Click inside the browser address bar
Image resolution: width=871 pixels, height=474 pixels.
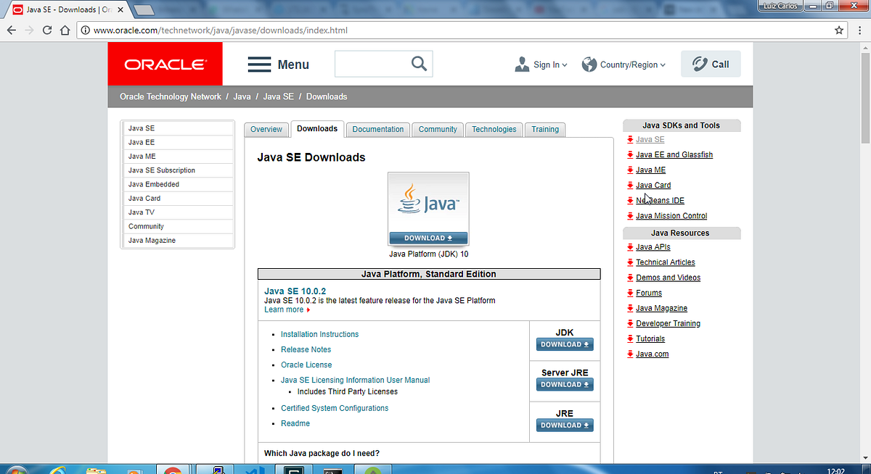click(290, 30)
